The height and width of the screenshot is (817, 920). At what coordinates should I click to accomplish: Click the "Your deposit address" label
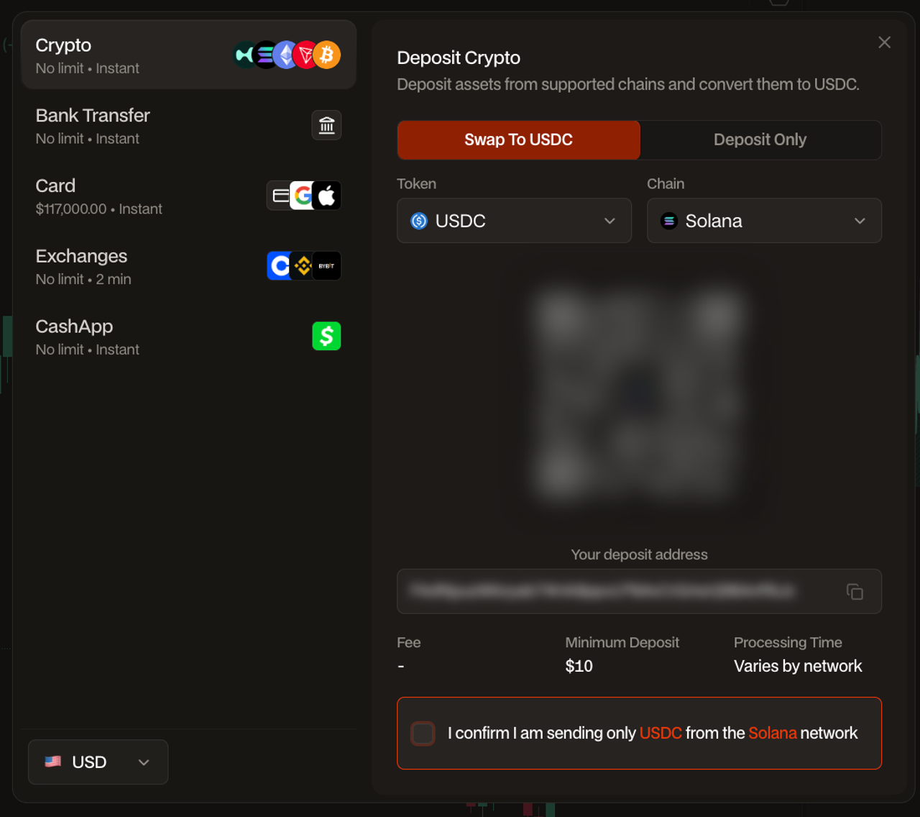639,554
